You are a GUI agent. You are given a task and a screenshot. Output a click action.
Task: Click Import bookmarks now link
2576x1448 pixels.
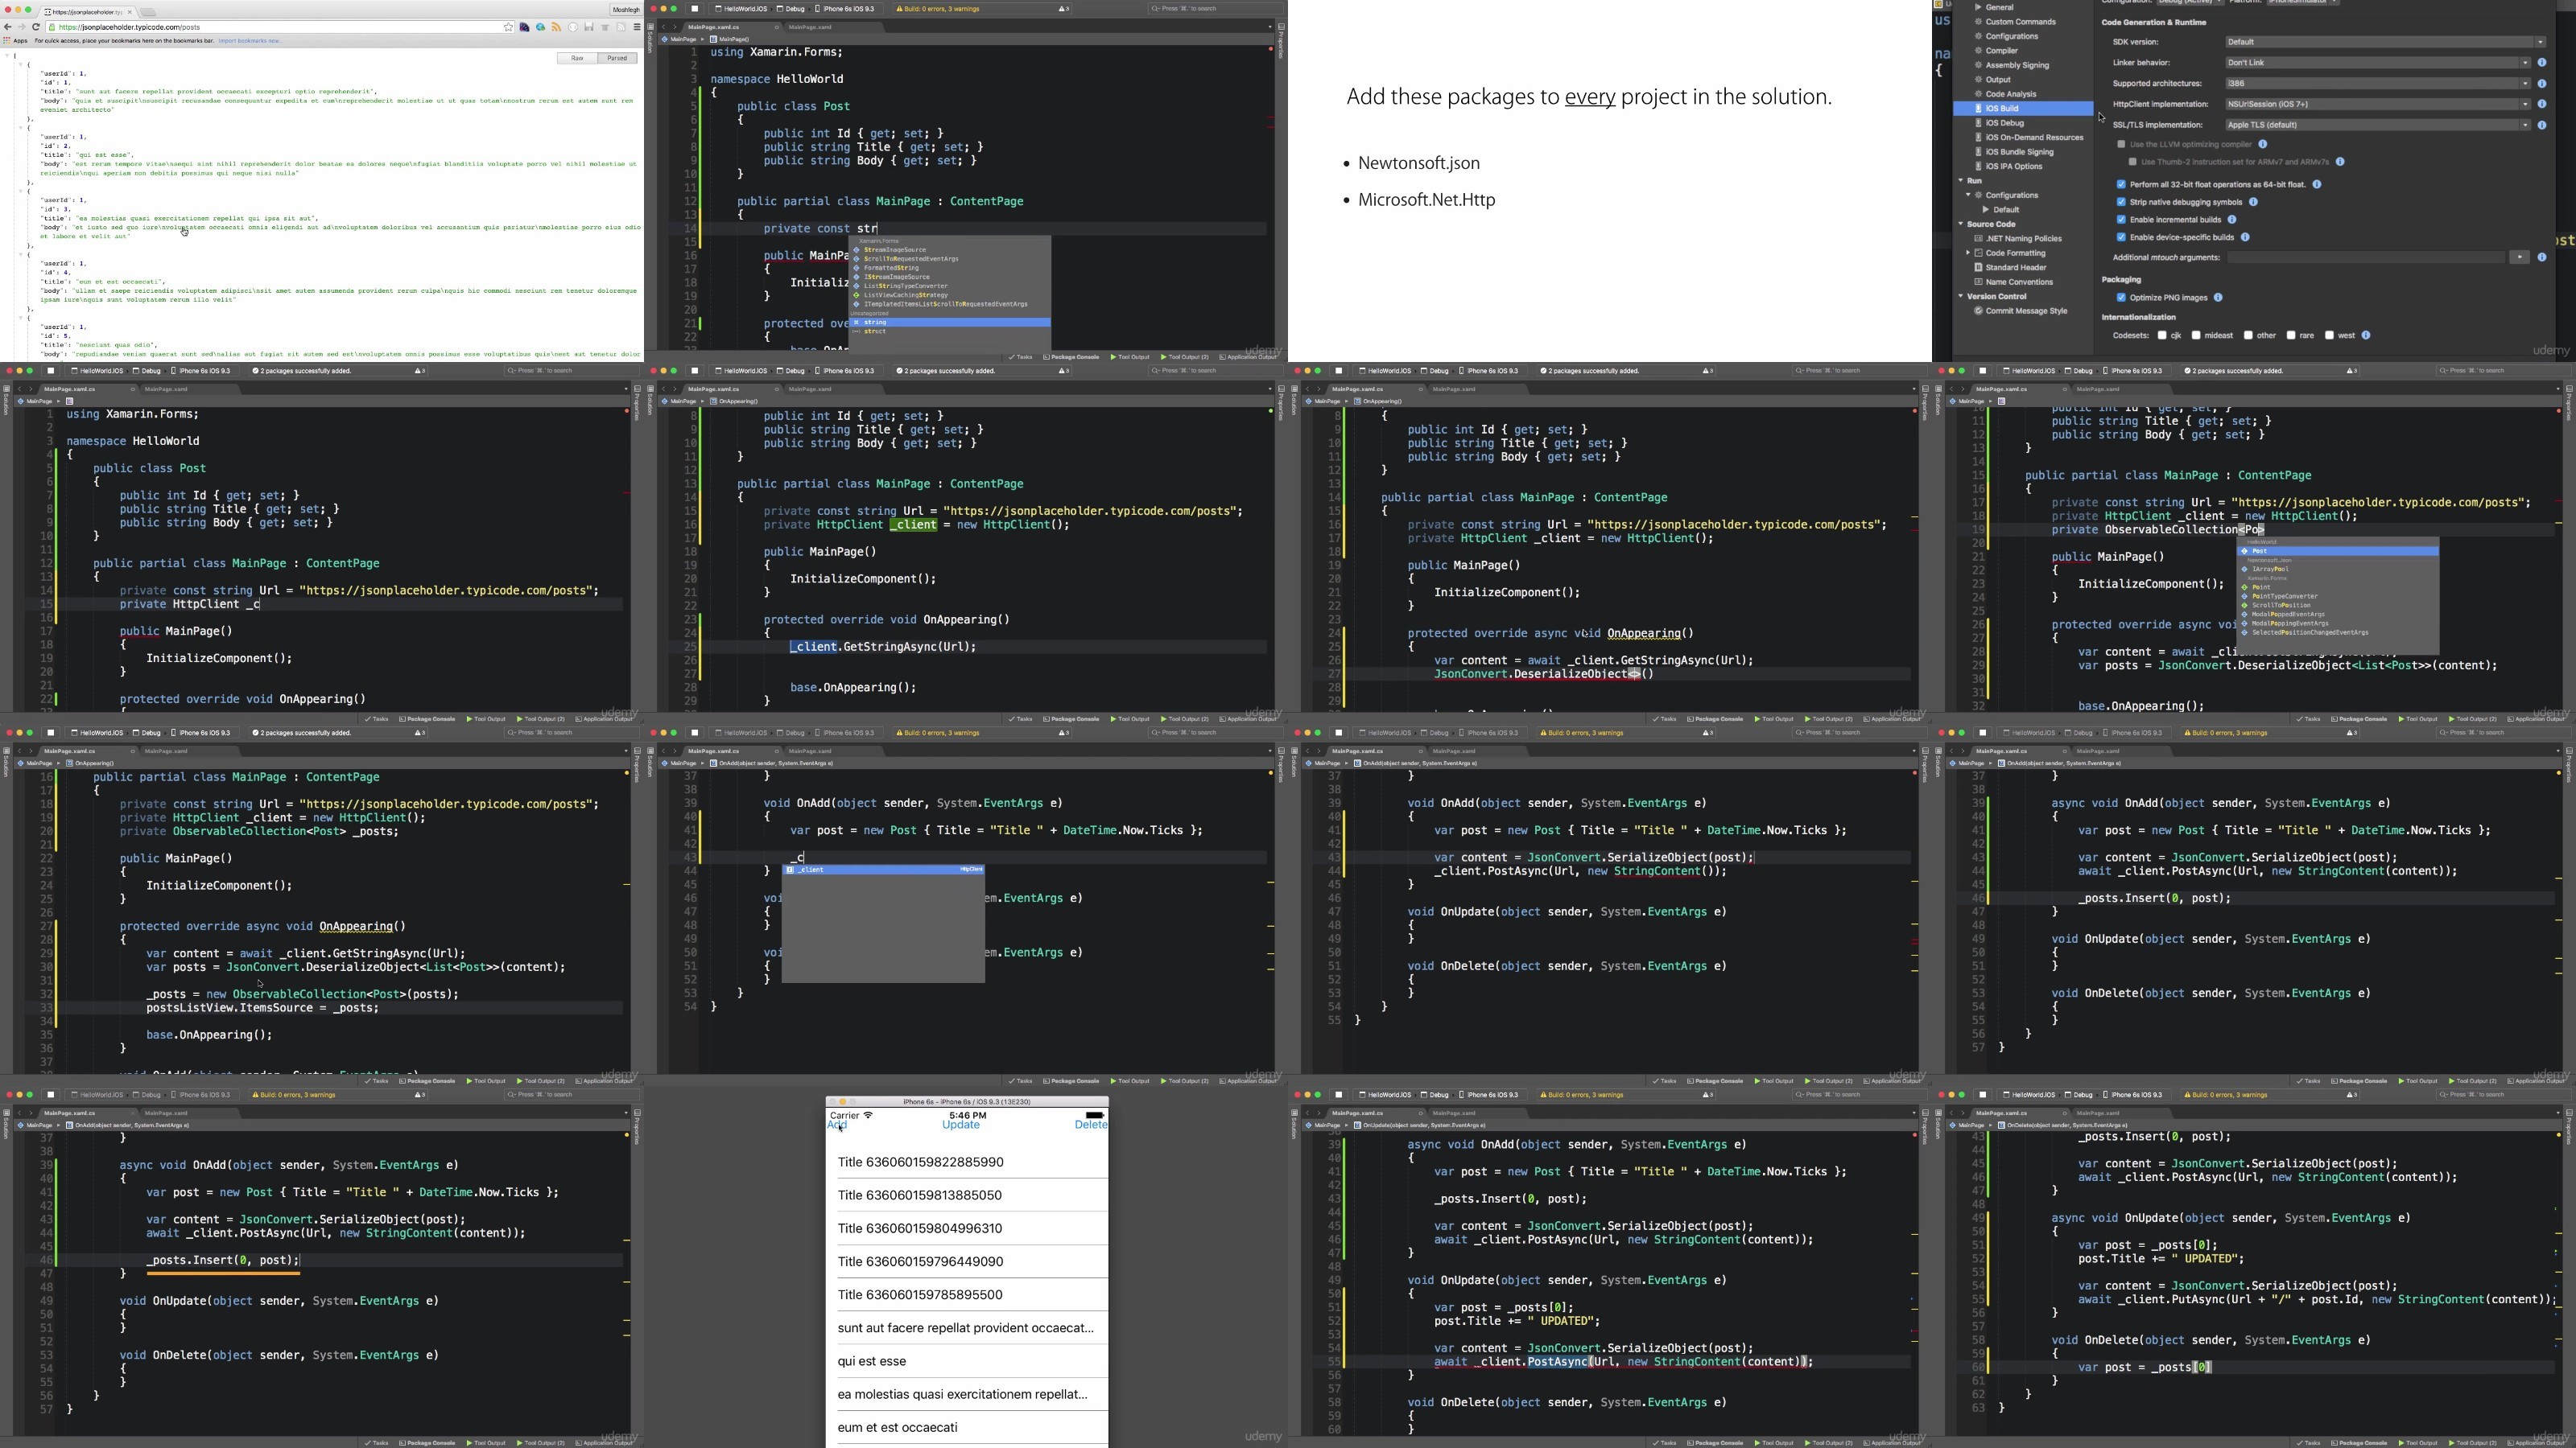pyautogui.click(x=250, y=41)
